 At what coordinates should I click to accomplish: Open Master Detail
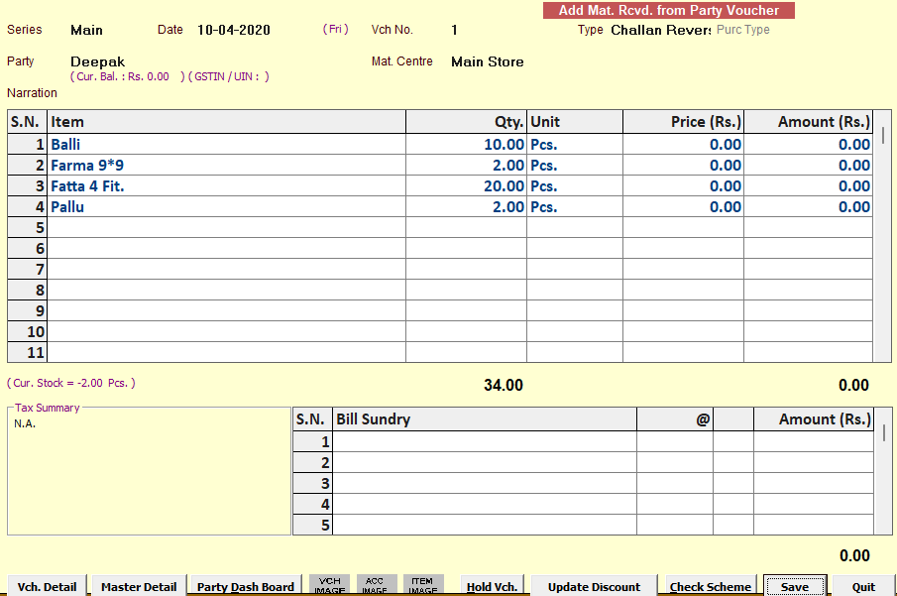(x=139, y=586)
